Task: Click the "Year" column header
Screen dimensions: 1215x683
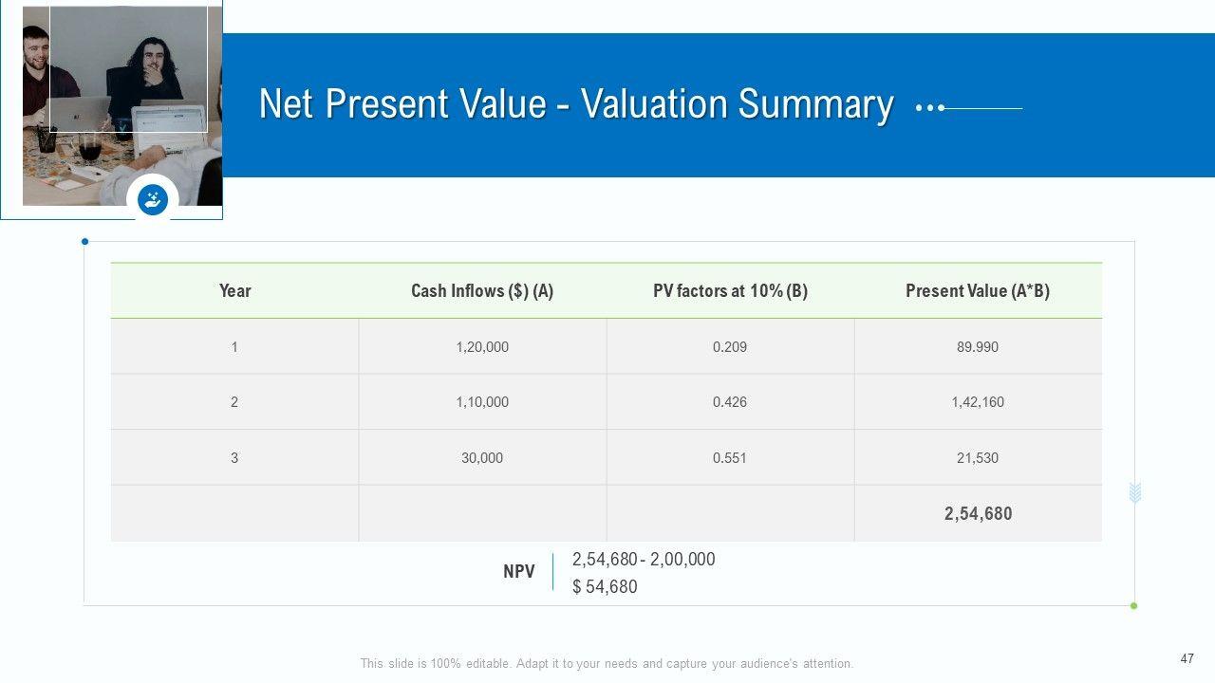Action: (234, 291)
